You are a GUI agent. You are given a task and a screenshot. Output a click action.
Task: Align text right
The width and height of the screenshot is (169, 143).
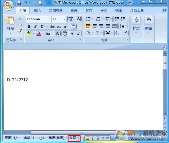point(101,26)
